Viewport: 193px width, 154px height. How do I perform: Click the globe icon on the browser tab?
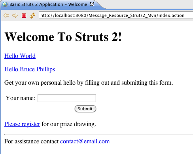pos(5,4)
